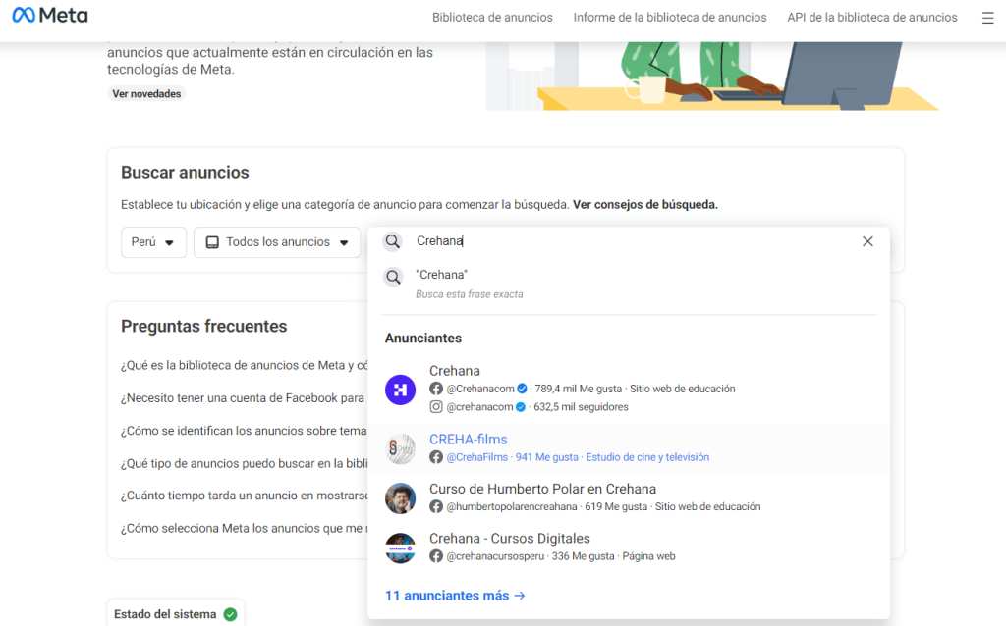
Task: Click the ad category icon in Todos los anuncios
Action: pos(212,242)
